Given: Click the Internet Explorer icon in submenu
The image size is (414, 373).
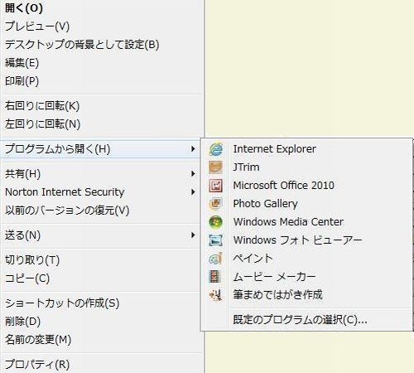Looking at the screenshot, I should click(215, 149).
